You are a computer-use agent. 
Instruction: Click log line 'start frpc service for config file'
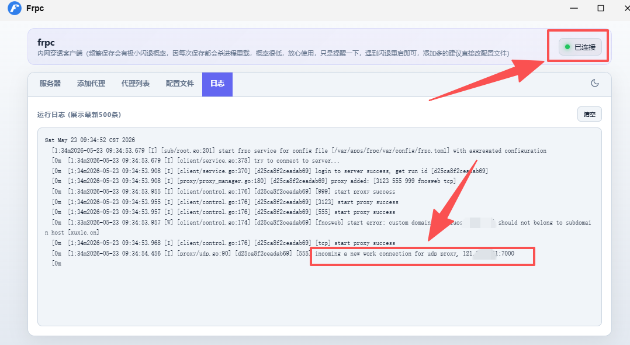(299, 150)
